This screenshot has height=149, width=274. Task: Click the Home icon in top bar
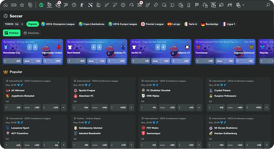coord(5,5)
